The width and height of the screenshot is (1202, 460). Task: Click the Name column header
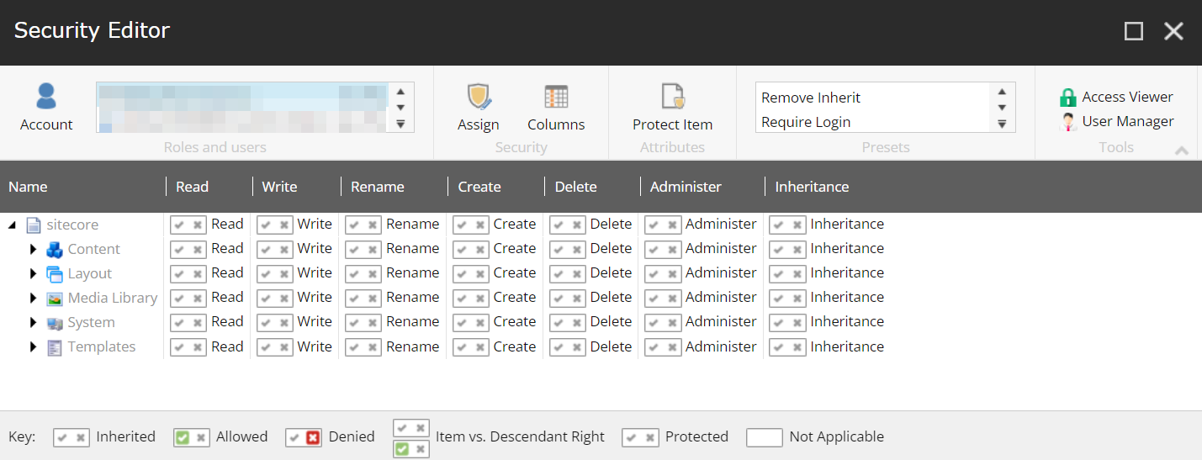28,187
